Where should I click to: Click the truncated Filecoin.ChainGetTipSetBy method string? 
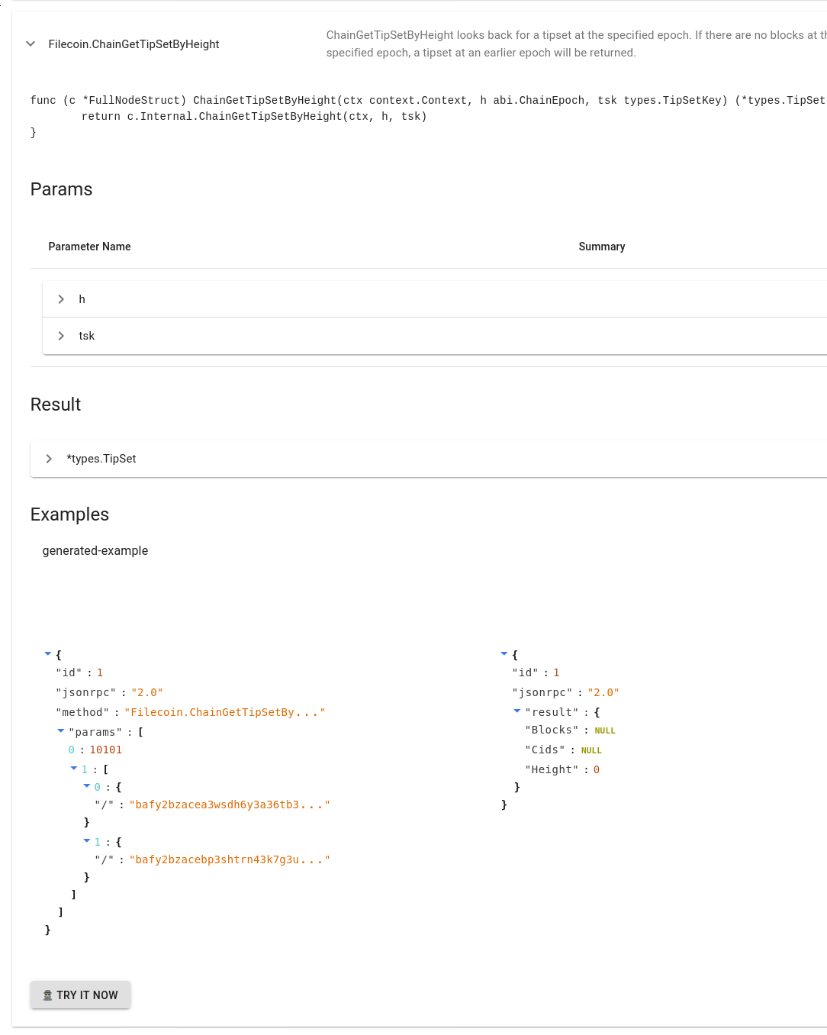225,712
